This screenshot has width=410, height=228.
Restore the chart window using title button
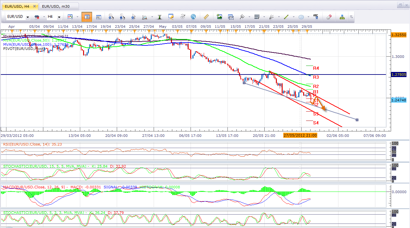[x=400, y=5]
